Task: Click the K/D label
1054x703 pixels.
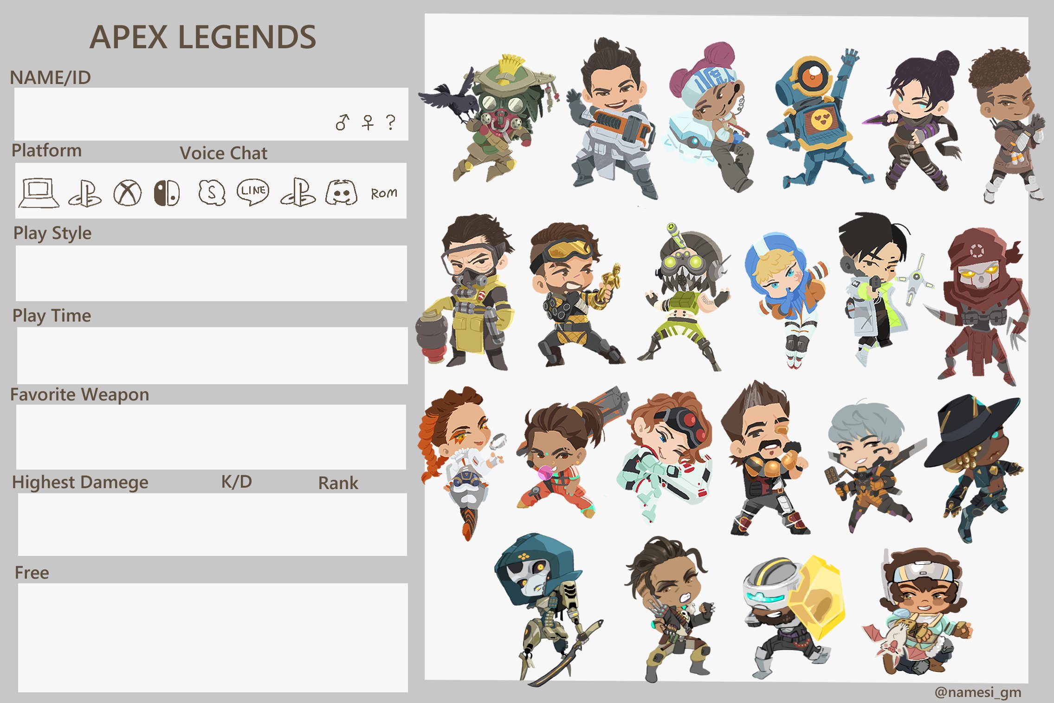Action: (x=237, y=482)
